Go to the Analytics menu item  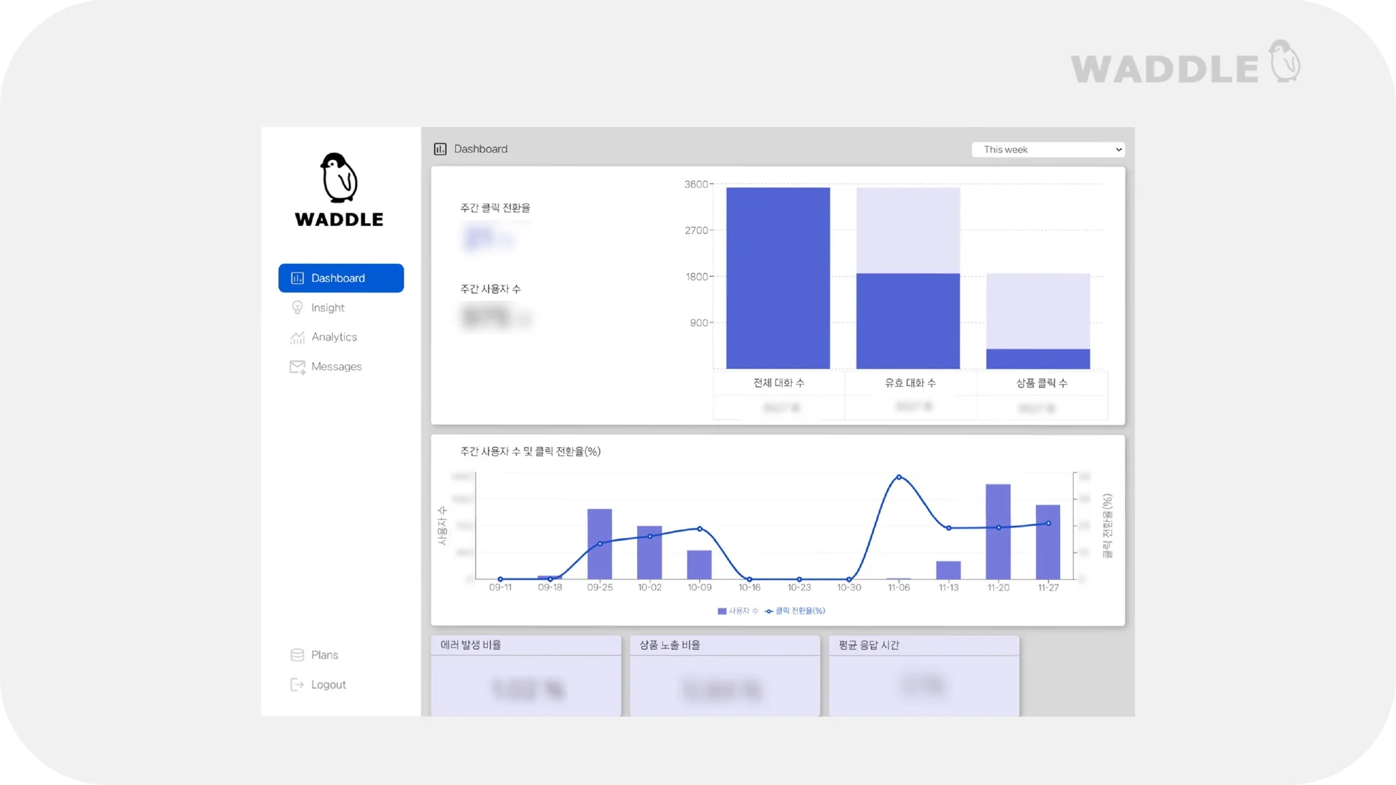pyautogui.click(x=334, y=337)
